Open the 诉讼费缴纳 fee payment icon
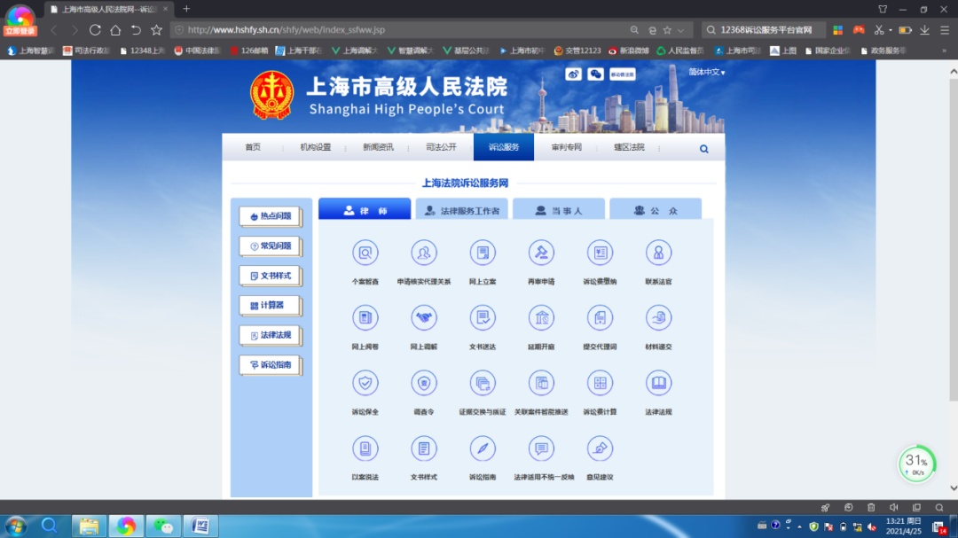 tap(600, 253)
